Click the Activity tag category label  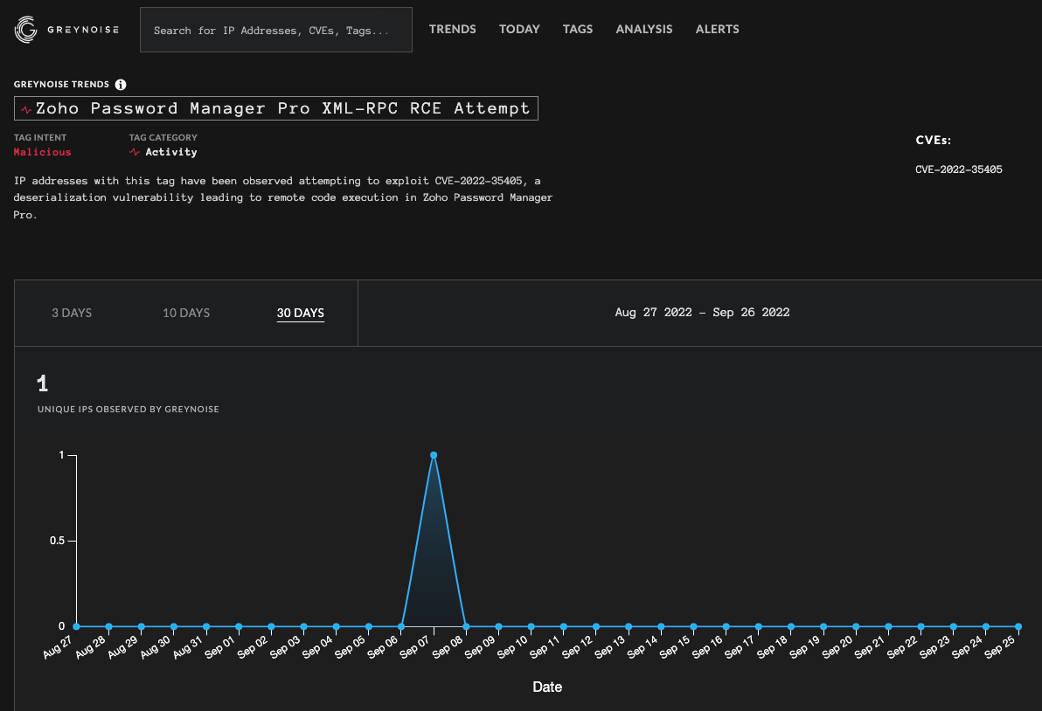(x=170, y=152)
